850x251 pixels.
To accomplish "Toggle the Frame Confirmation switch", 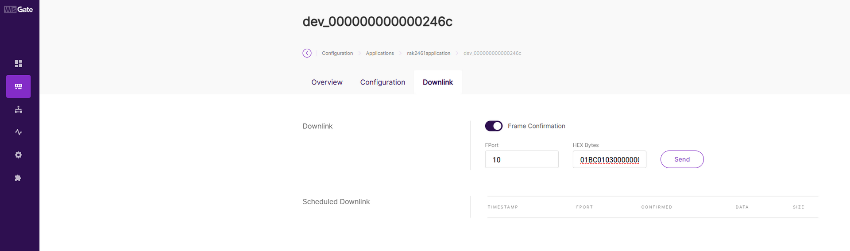I will (x=494, y=126).
